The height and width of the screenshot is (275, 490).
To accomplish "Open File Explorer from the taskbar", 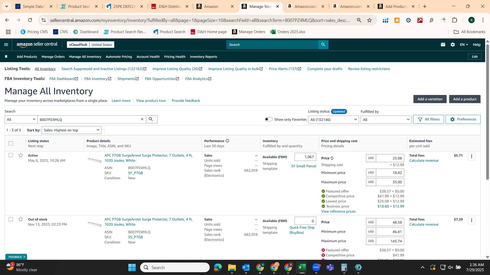I will pyautogui.click(x=232, y=267).
